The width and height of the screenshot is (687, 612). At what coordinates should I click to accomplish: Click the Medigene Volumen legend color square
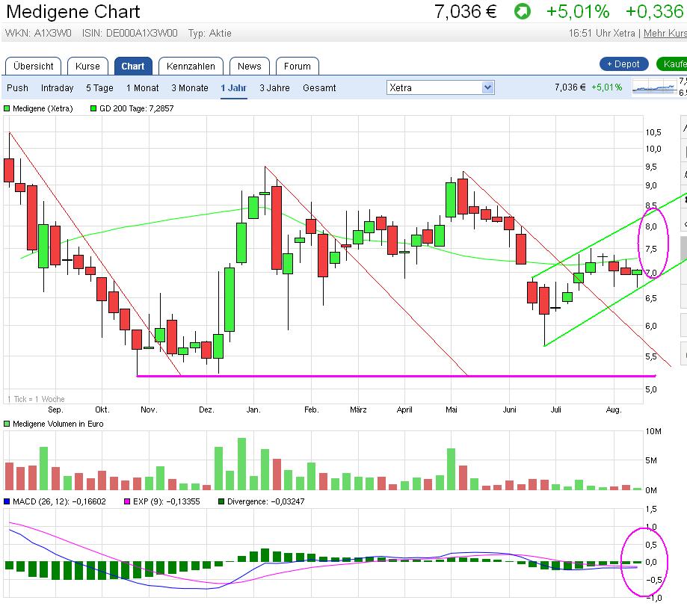(x=7, y=424)
